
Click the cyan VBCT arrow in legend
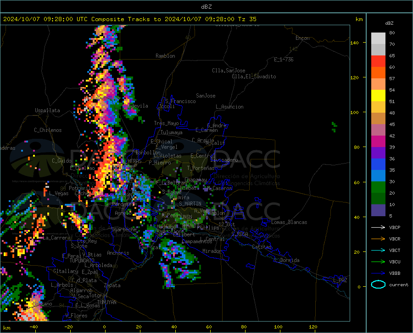point(378,250)
